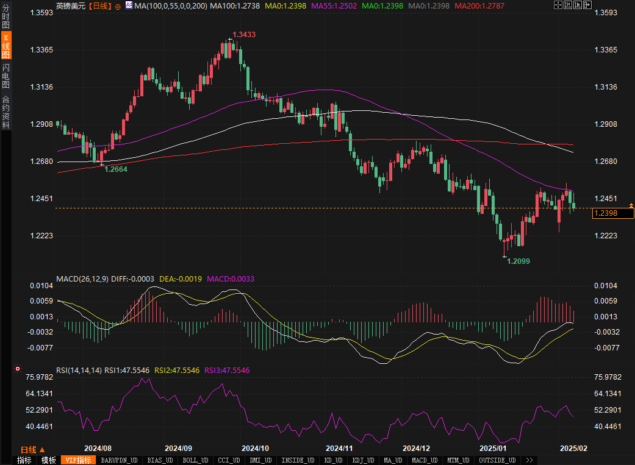Expand more indicators with the >> arrow

(x=529, y=460)
